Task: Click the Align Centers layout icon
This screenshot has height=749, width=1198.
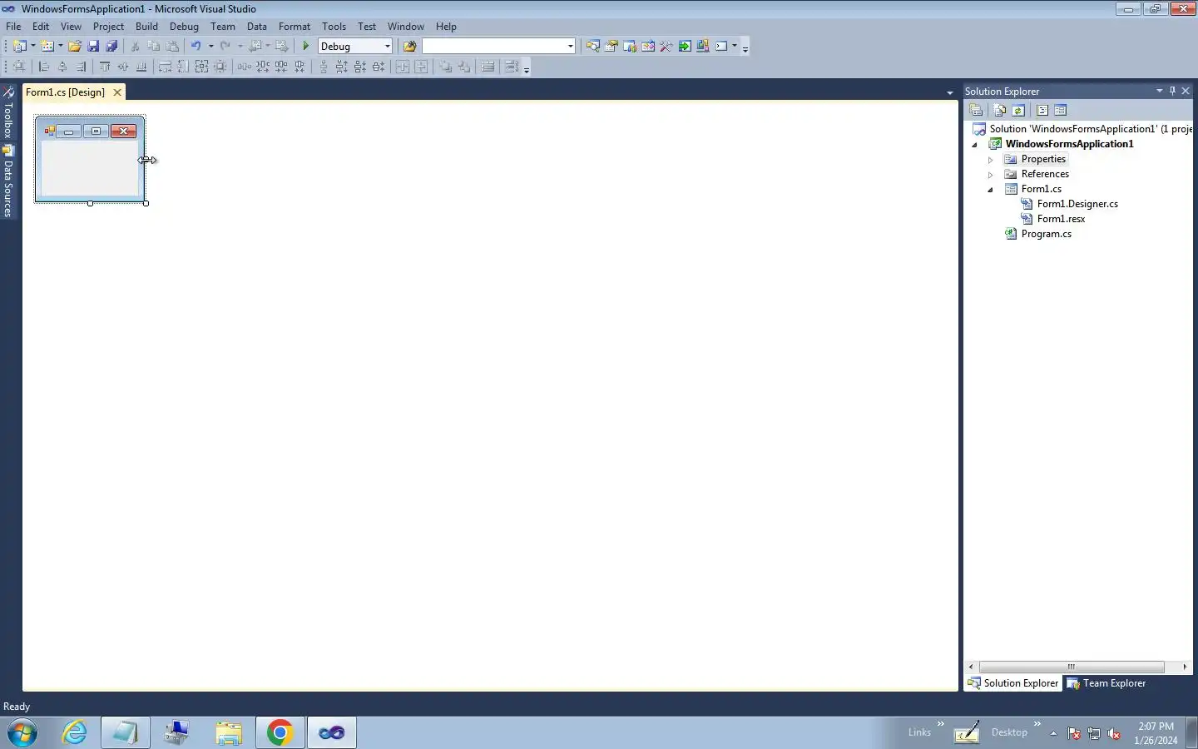Action: click(x=62, y=67)
